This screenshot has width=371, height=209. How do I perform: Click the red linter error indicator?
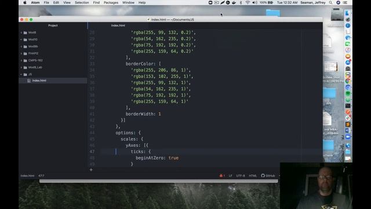point(222,175)
